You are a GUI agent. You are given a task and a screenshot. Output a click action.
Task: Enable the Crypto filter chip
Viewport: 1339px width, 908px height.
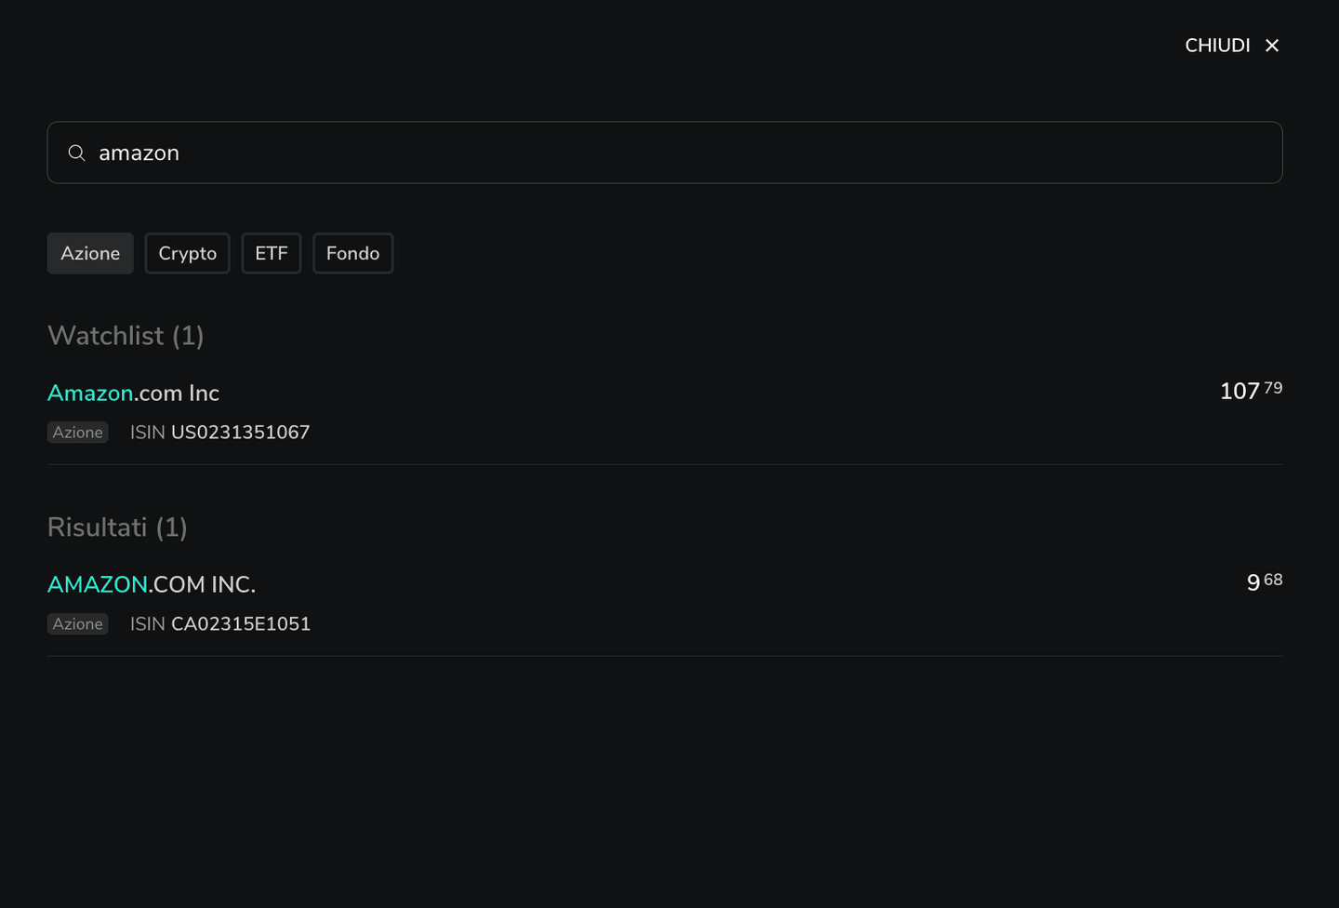187,253
